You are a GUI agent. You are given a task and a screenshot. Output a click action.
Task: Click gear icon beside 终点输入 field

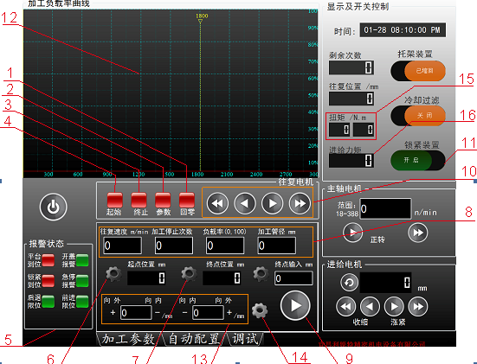click(261, 274)
